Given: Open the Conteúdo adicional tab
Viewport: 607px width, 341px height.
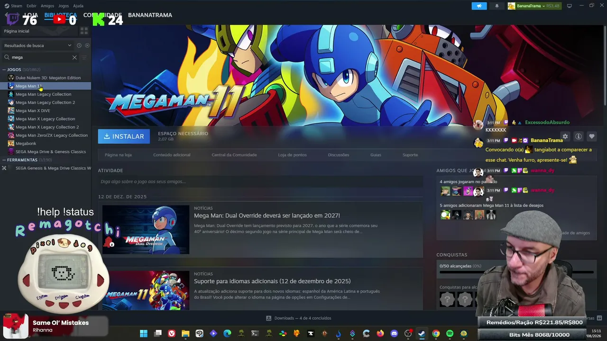Looking at the screenshot, I should pos(172,155).
